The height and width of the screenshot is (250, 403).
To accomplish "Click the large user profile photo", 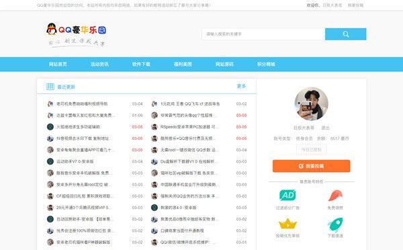I will [311, 103].
